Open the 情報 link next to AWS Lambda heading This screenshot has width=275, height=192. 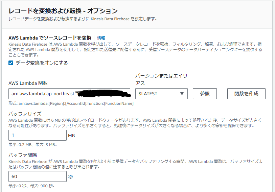(x=101, y=38)
